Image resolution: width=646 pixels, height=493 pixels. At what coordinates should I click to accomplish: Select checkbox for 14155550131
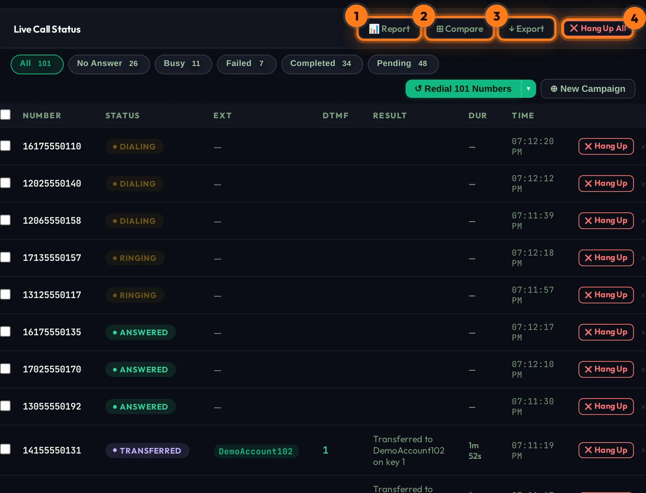(x=5, y=449)
